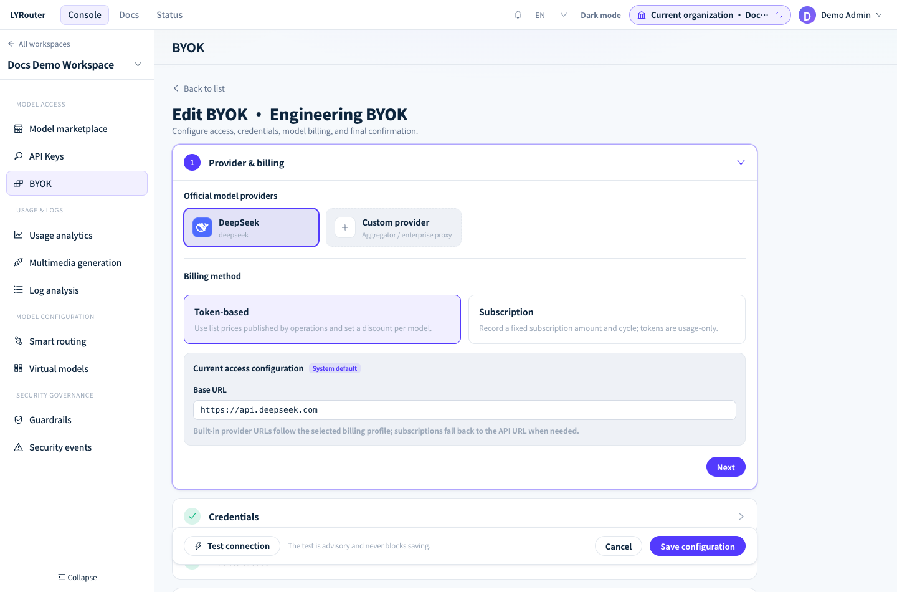This screenshot has width=897, height=592.
Task: Click the Guardrails shield icon
Action: click(x=19, y=420)
